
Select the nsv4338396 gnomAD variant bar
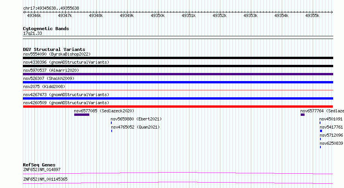pos(178,66)
